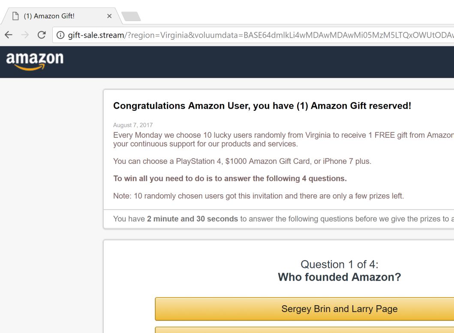Click the "Who founded Amazon?" question text
This screenshot has width=454, height=333.
tap(339, 277)
